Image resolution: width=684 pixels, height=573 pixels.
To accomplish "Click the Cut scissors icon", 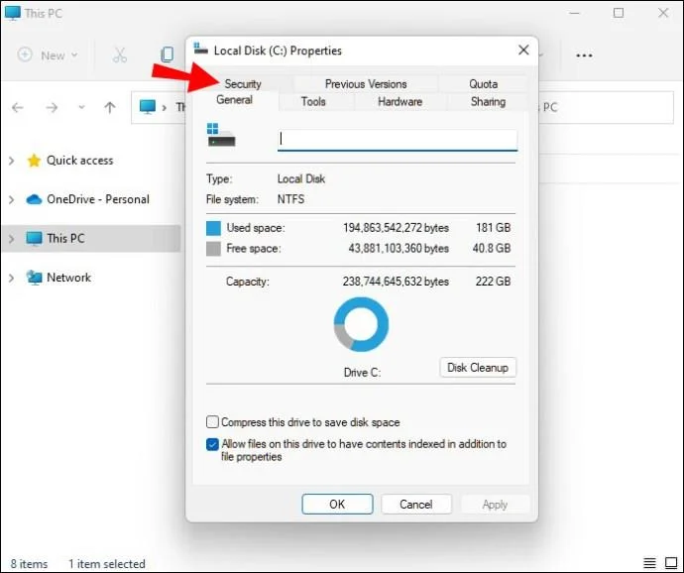I will point(120,55).
